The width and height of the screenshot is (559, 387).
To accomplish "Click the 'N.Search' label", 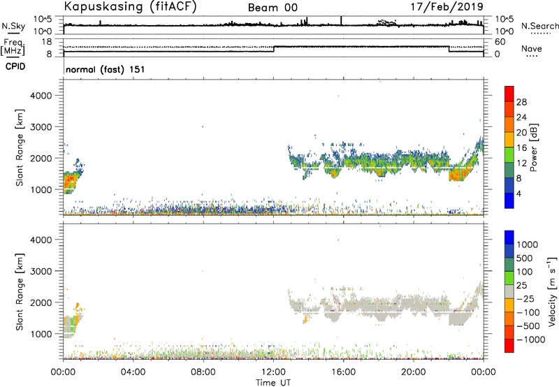I will coord(539,26).
